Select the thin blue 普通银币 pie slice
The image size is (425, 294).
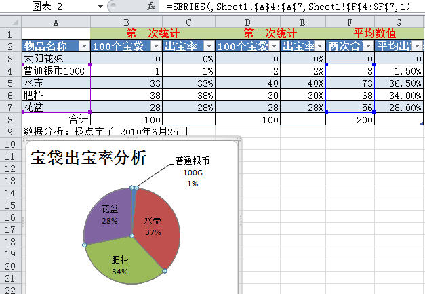[x=134, y=201]
